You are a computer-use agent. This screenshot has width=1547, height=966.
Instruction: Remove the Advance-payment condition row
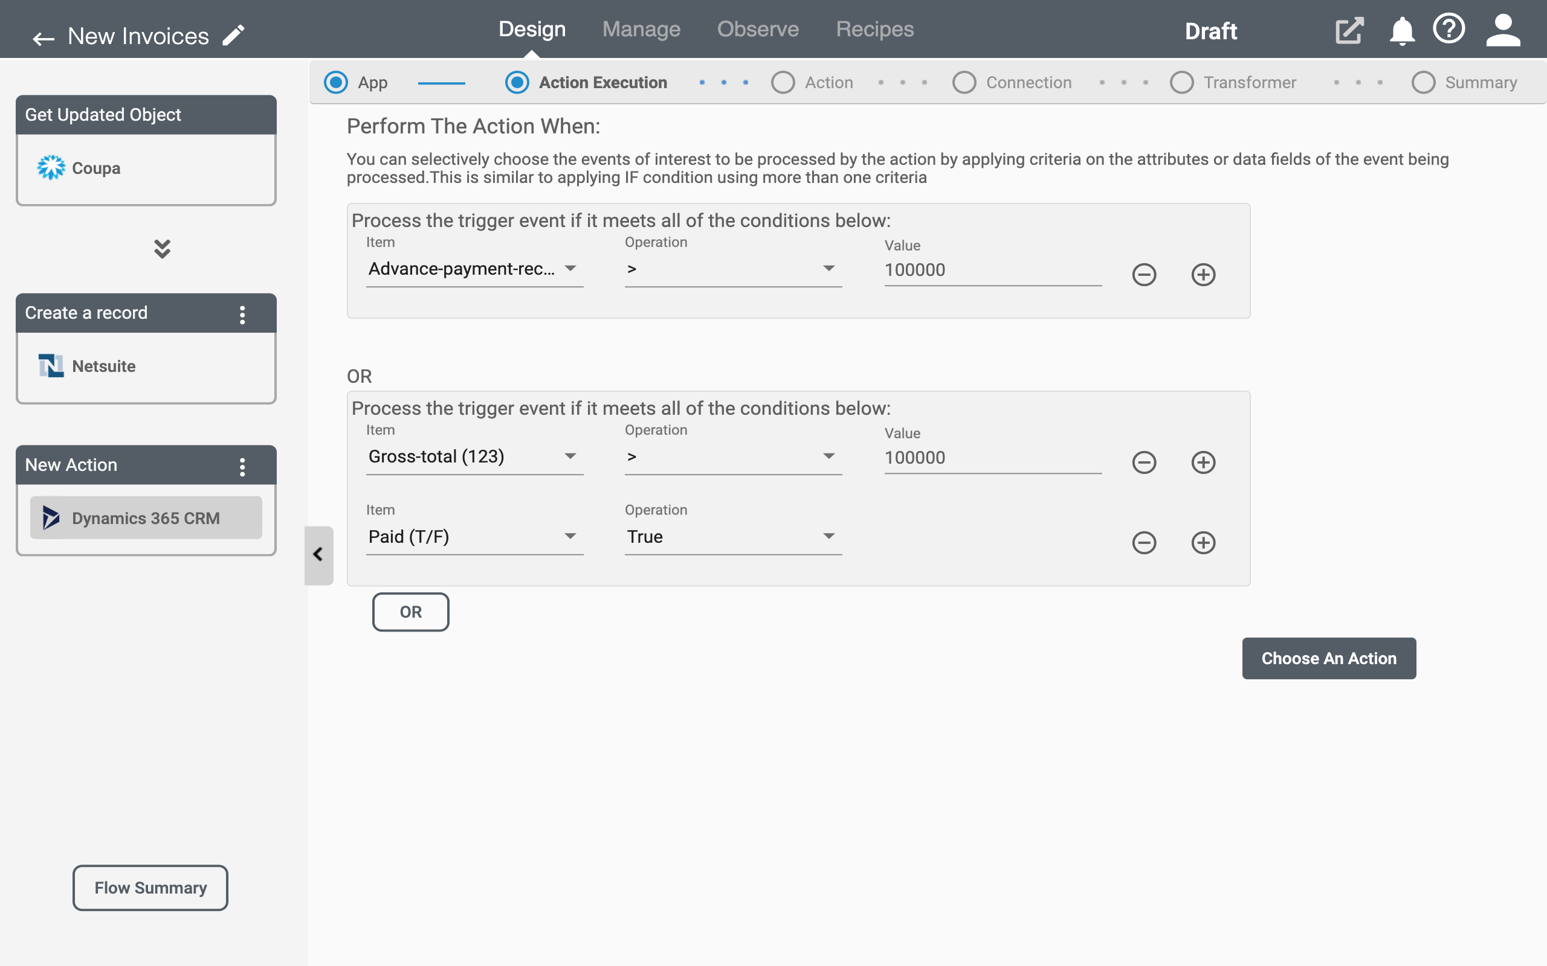point(1143,275)
